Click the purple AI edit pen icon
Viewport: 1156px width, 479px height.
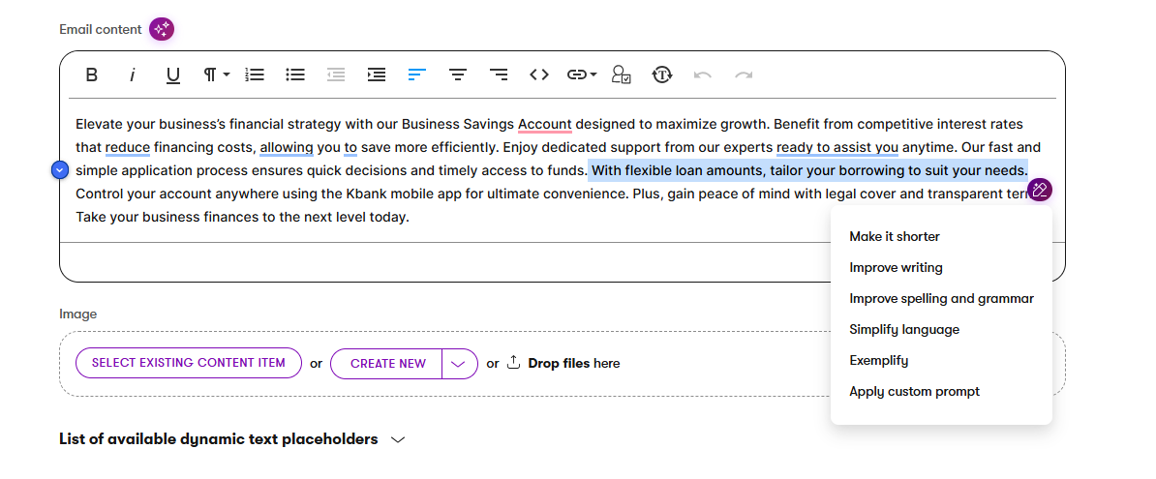pyautogui.click(x=1040, y=190)
